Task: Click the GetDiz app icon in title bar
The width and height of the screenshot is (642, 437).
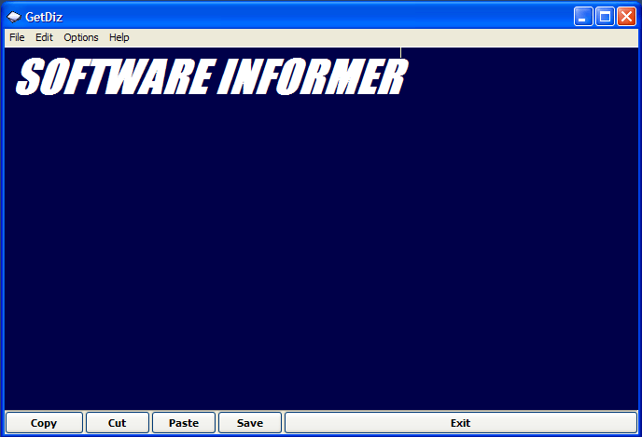Action: 14,16
